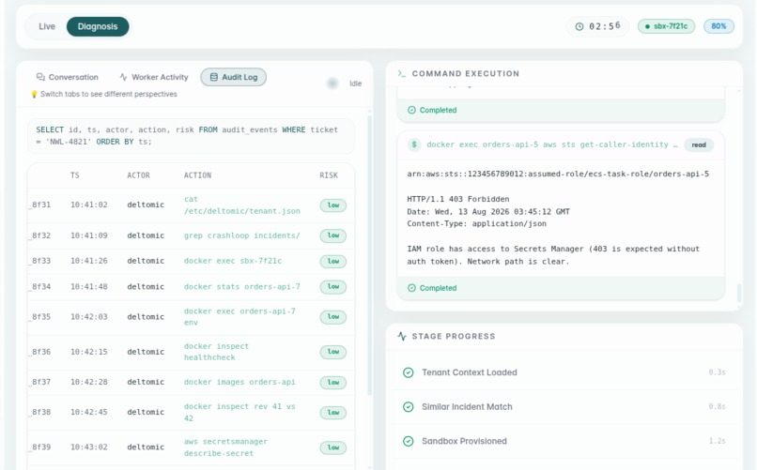Select the Audit Log tab
The height and width of the screenshot is (470, 757).
pyautogui.click(x=233, y=77)
